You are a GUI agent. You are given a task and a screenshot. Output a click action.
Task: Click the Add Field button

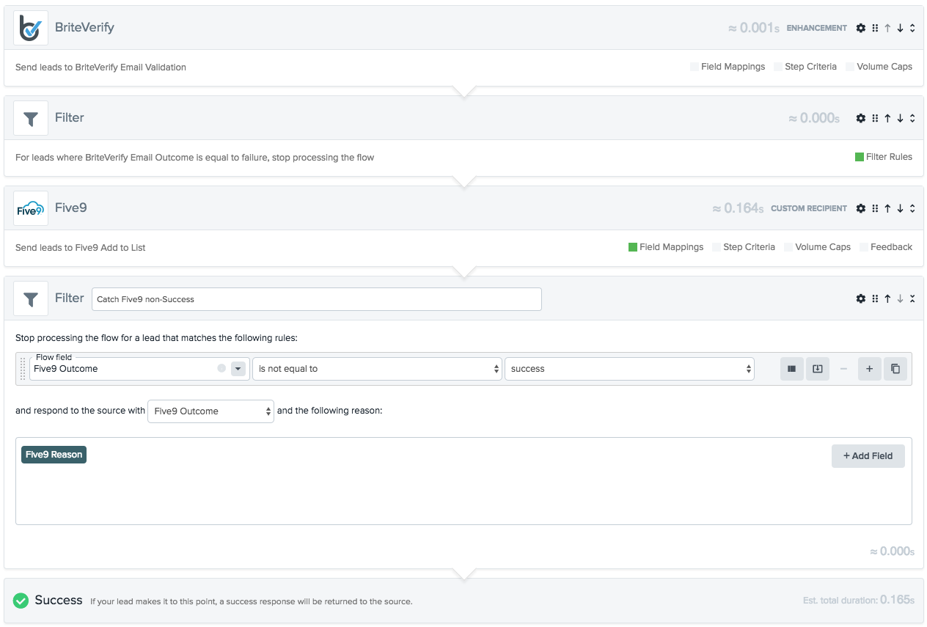click(868, 456)
